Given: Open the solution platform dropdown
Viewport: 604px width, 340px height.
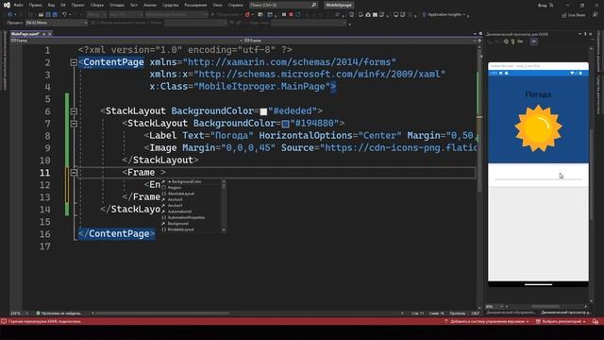Looking at the screenshot, I should [x=126, y=15].
